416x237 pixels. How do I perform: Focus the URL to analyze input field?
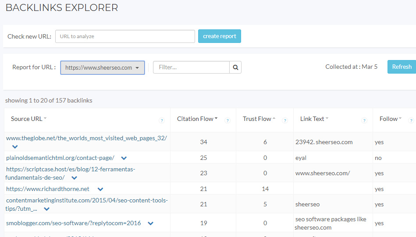125,36
